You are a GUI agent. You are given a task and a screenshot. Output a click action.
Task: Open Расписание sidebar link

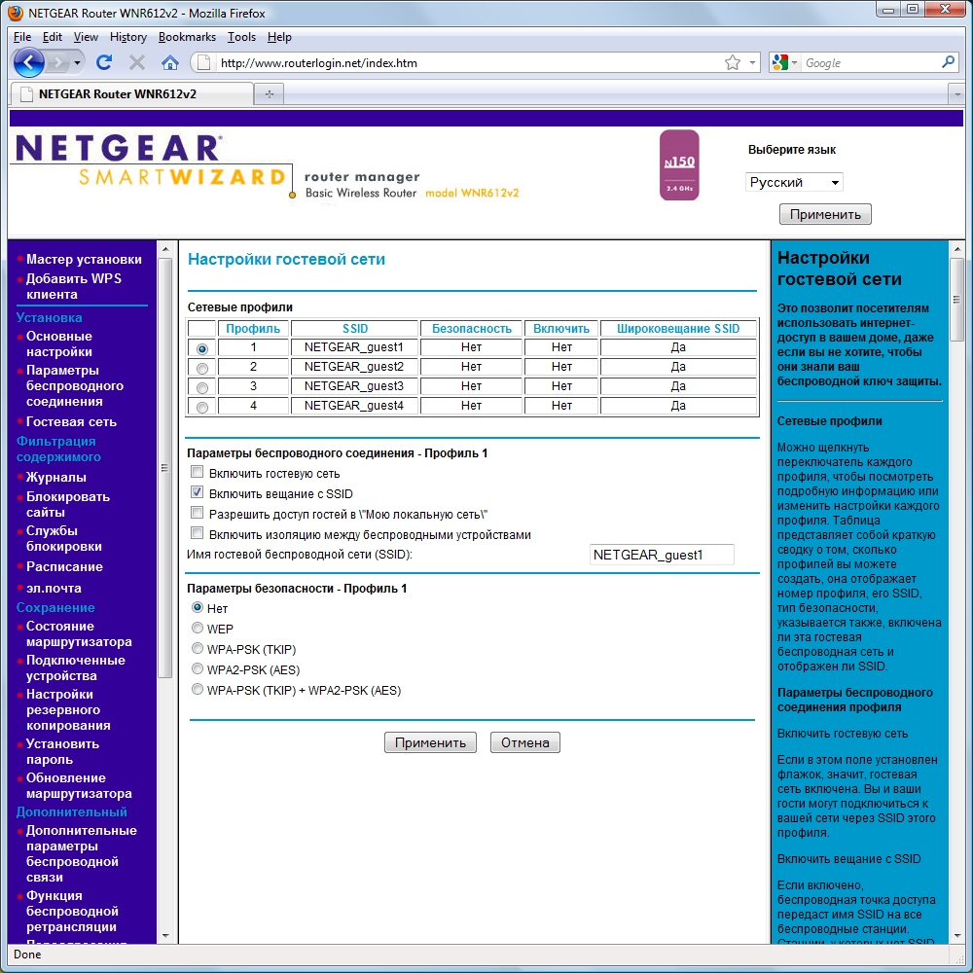pyautogui.click(x=64, y=567)
